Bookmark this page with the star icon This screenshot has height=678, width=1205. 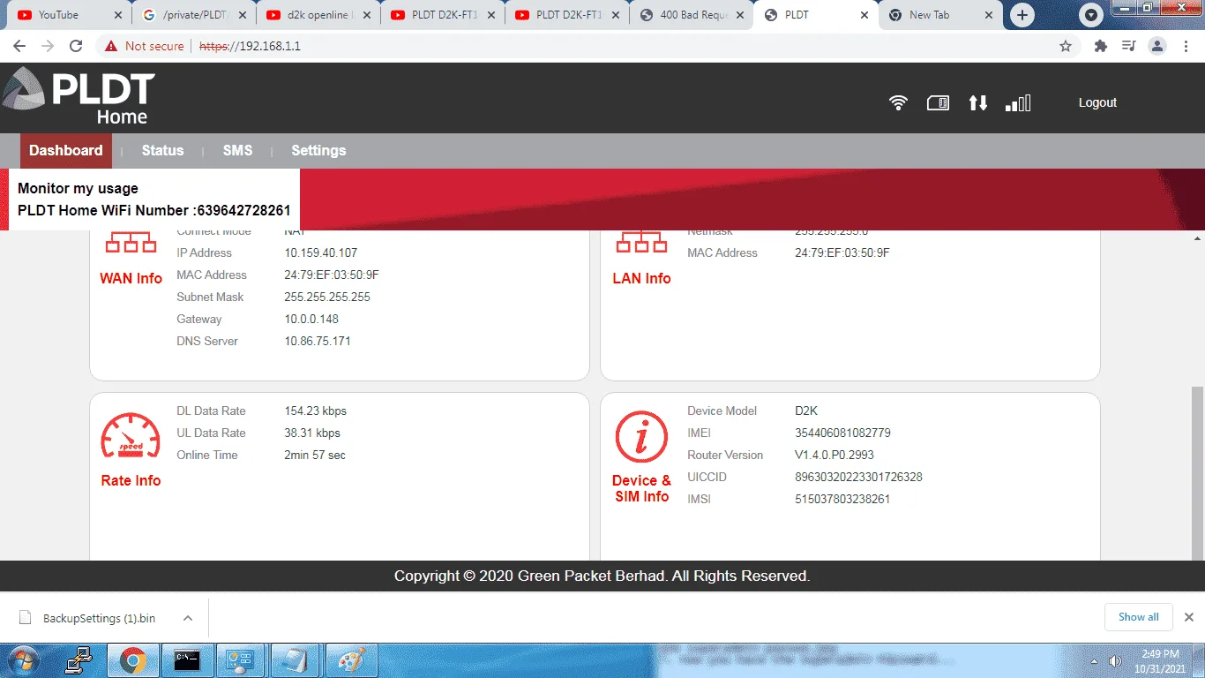tap(1066, 46)
